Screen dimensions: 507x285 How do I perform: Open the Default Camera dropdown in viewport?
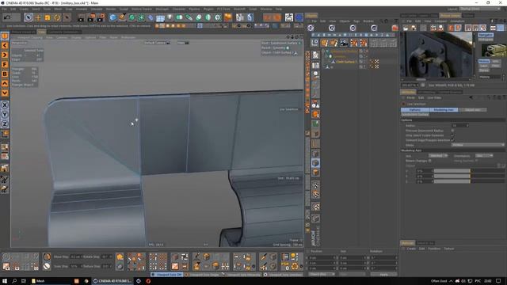point(157,43)
